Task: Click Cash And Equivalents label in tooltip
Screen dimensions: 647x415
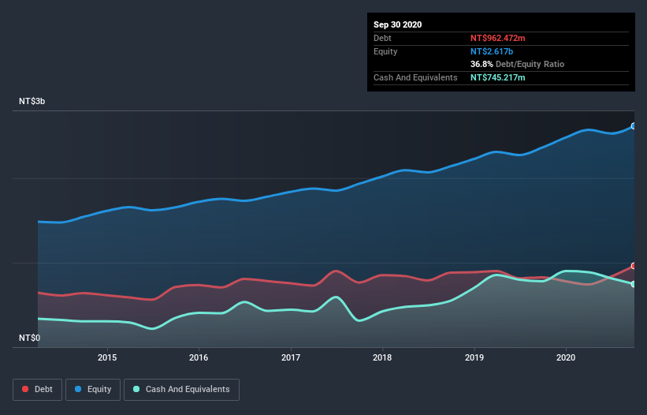Action: coord(415,77)
